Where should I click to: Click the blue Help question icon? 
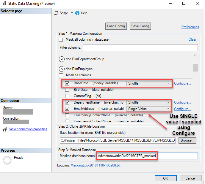pos(77,13)
